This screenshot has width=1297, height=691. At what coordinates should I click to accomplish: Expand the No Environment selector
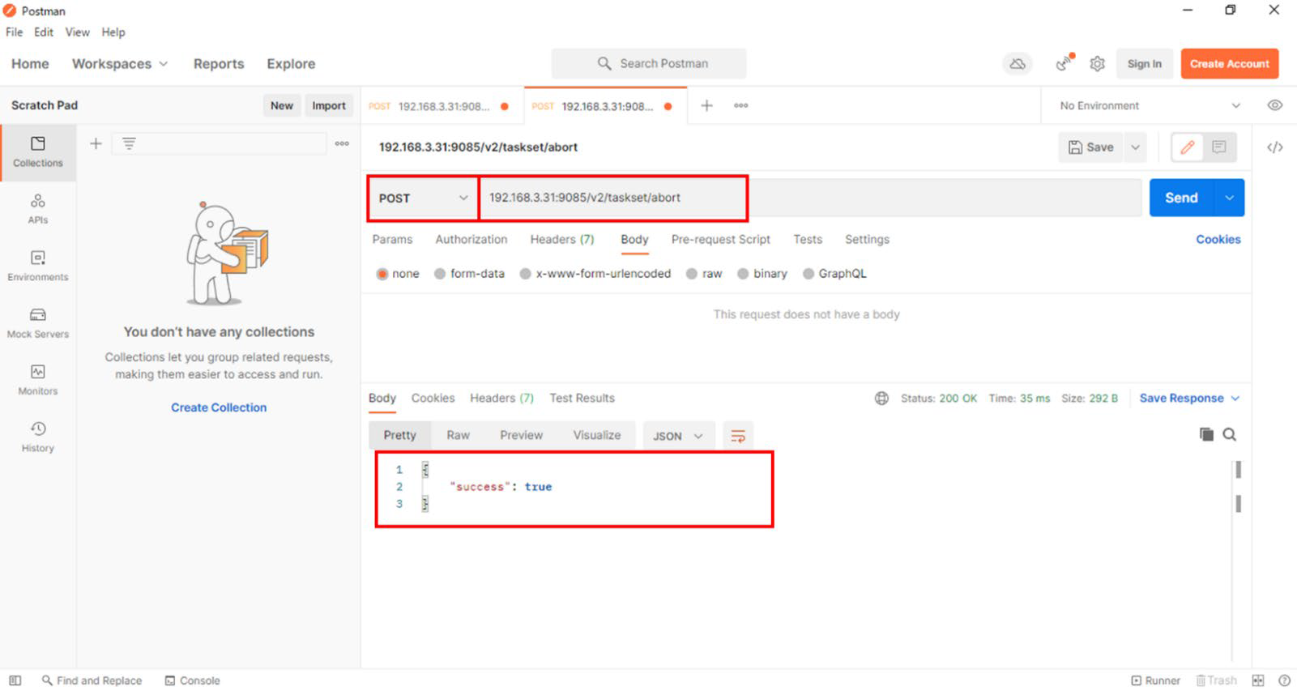1149,106
